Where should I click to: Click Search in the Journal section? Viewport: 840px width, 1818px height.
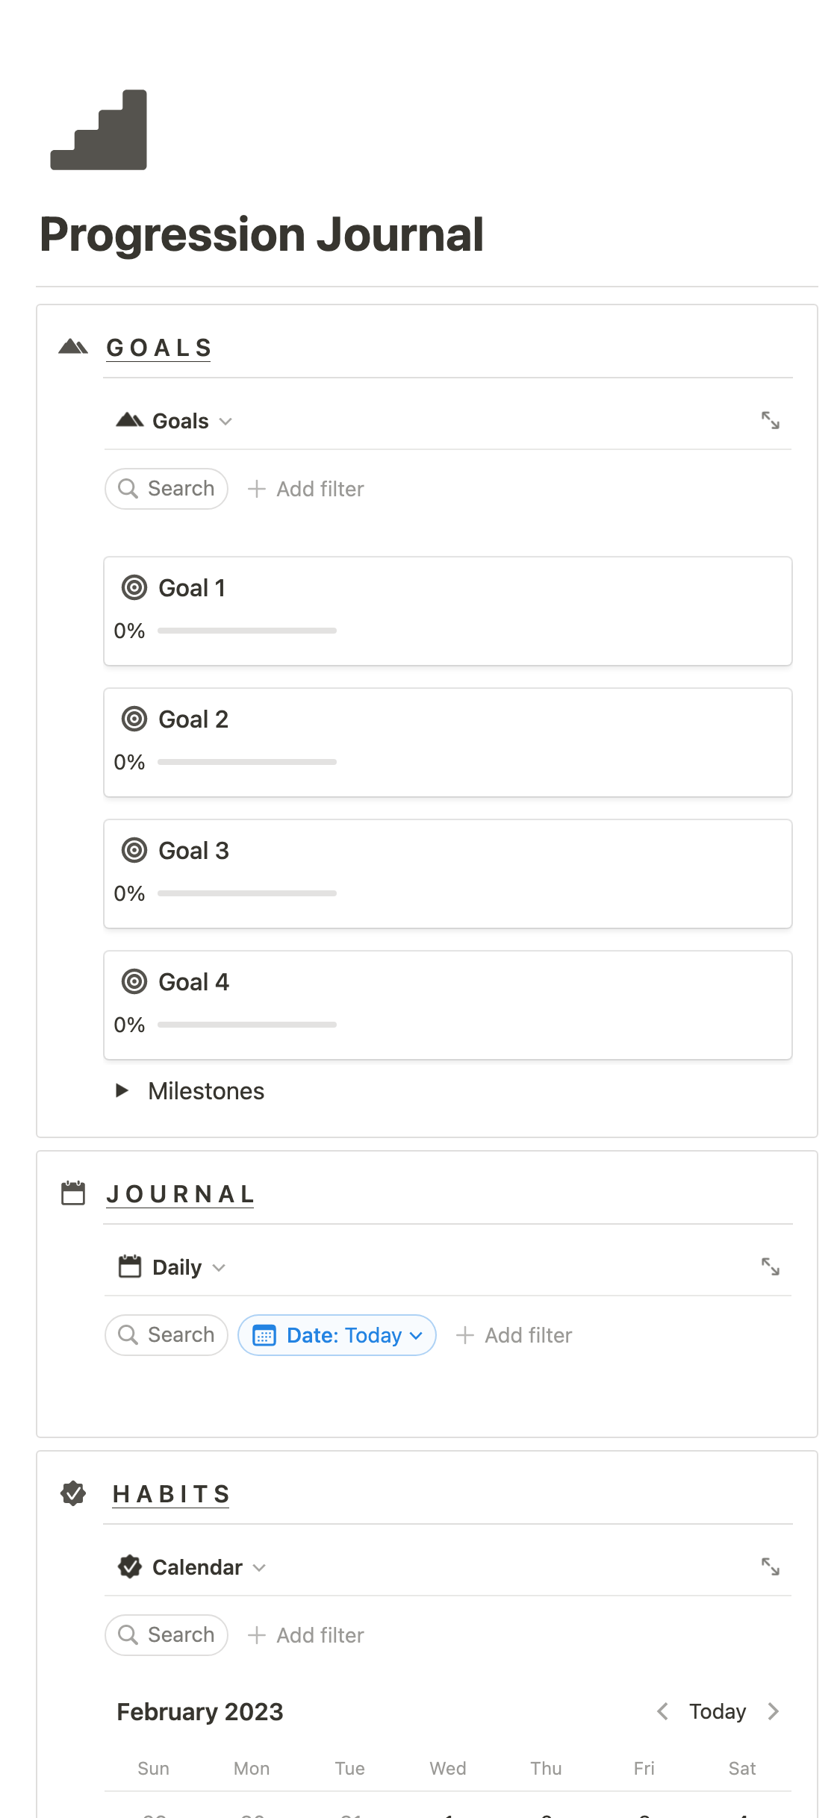pos(167,1335)
